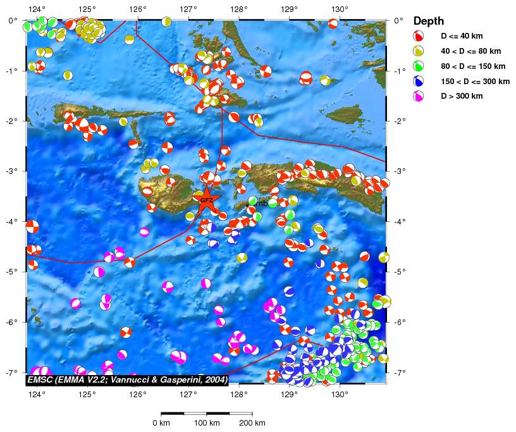Click the magenta beachball legend icon
Image resolution: width=516 pixels, height=432 pixels.
coord(417,96)
